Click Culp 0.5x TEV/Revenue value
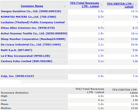The width and height of the screenshot is (138, 110). [101, 76]
